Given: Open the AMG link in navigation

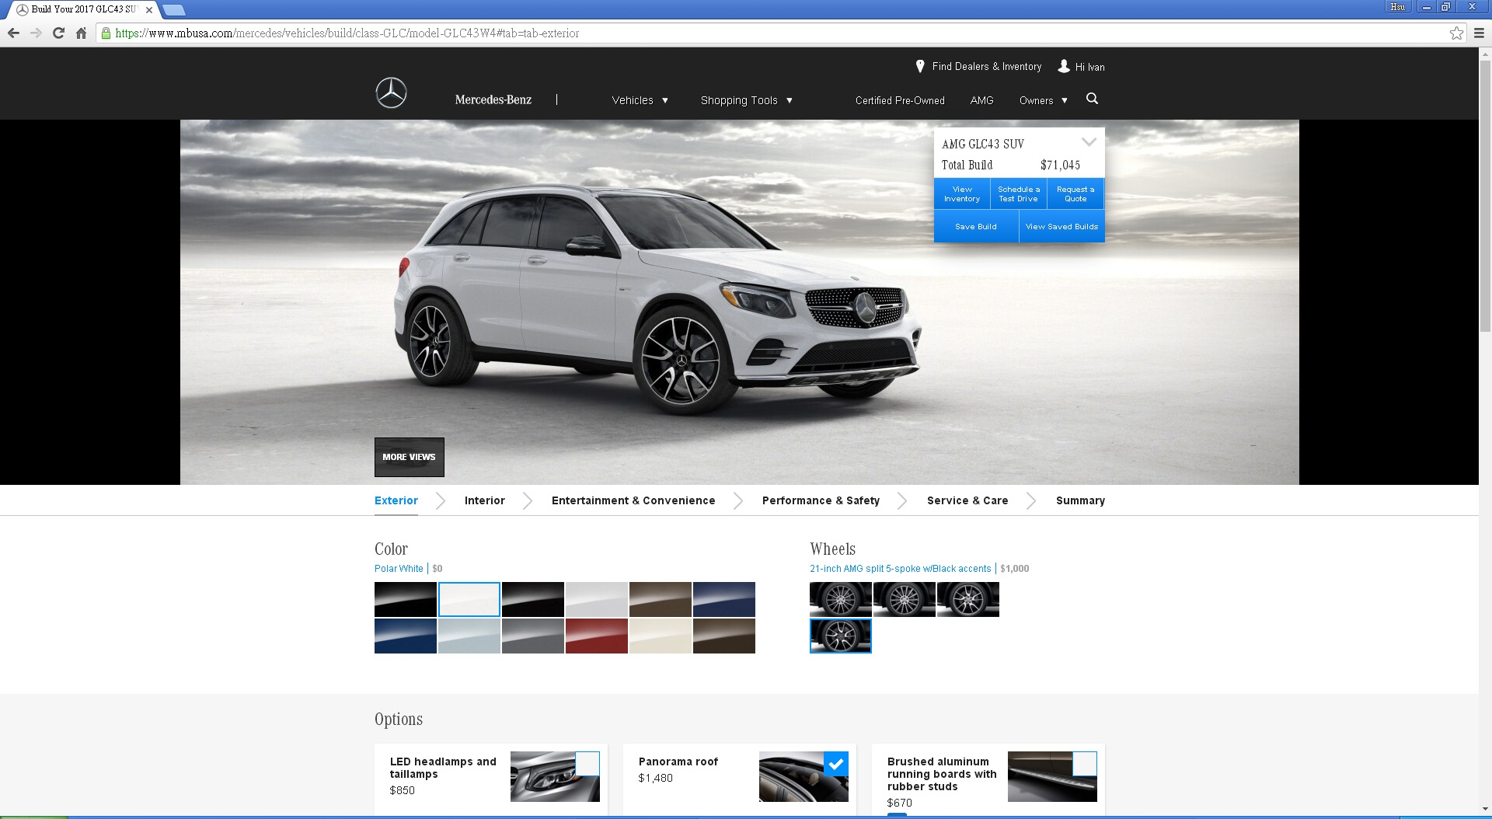Looking at the screenshot, I should (981, 100).
